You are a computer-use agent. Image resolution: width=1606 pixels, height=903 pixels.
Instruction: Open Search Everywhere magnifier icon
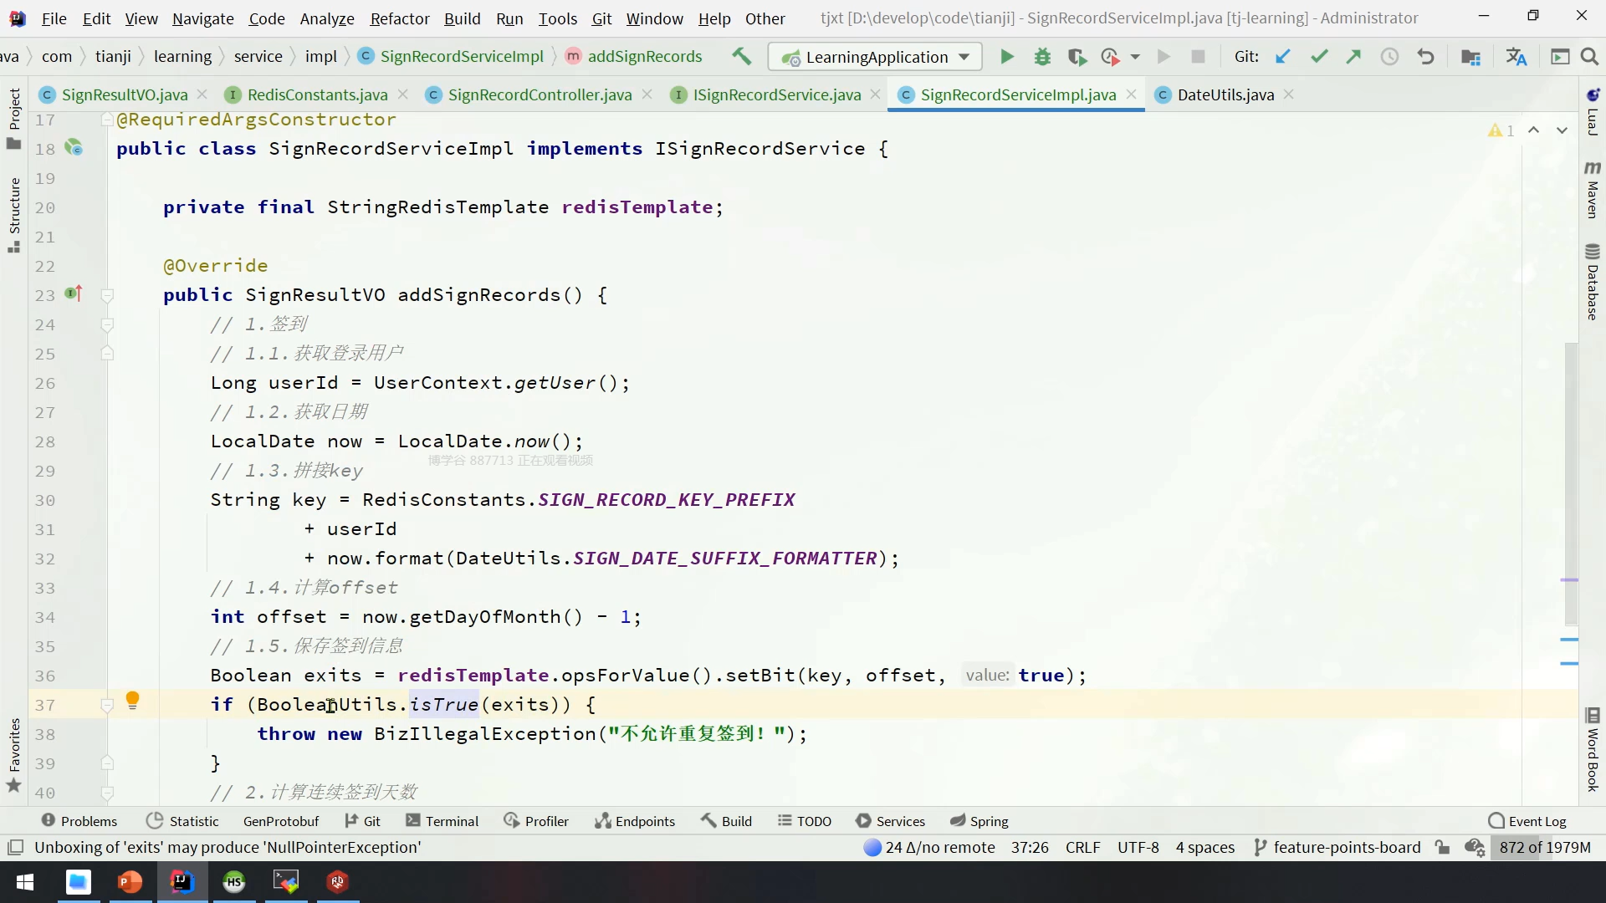(1589, 57)
